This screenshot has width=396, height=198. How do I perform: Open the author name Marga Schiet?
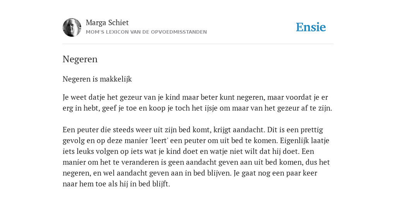pyautogui.click(x=107, y=23)
